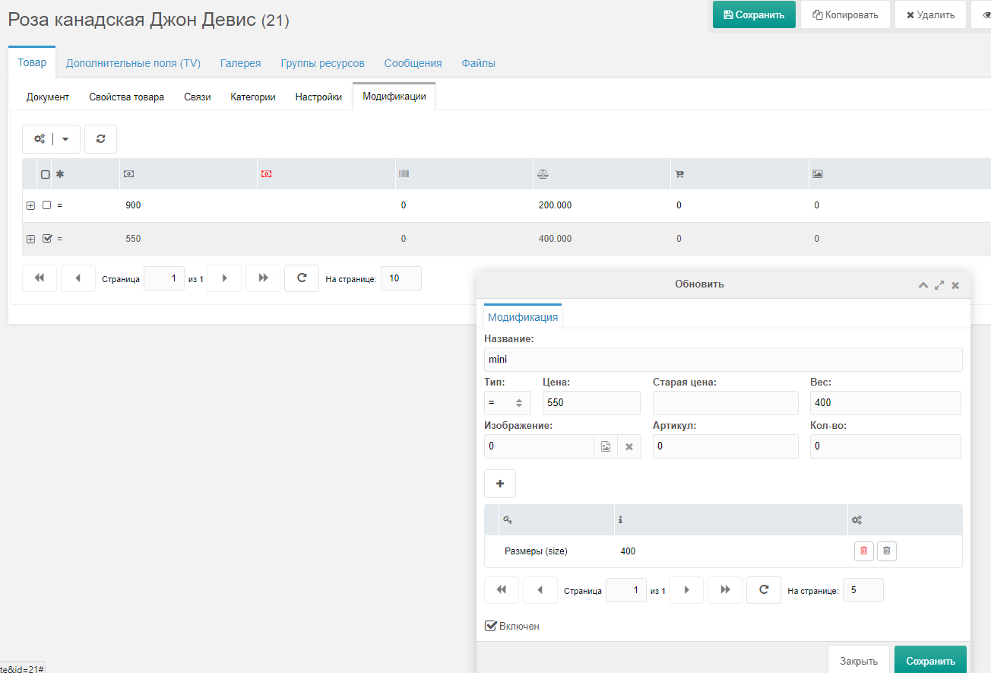991x673 pixels.
Task: Click the Цена field with 550
Action: coord(591,403)
